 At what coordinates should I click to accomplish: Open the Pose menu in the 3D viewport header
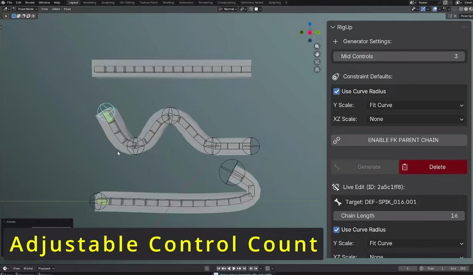coord(67,9)
